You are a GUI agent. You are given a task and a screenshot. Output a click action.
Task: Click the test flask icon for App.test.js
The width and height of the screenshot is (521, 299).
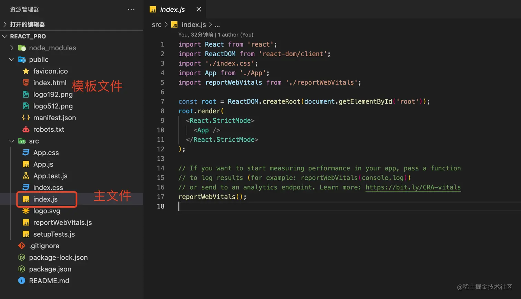pyautogui.click(x=26, y=176)
